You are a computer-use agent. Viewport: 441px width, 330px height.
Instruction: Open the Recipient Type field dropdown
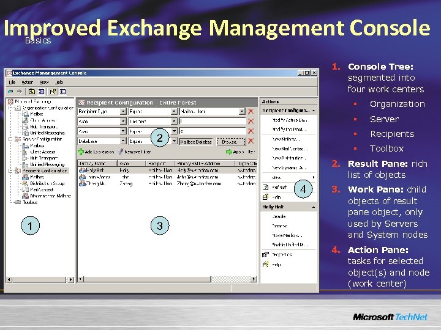coord(123,111)
